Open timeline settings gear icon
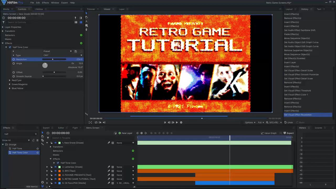This screenshot has height=189, width=336. (43, 182)
